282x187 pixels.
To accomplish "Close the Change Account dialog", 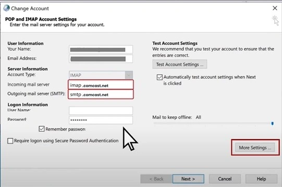I will (275, 8).
